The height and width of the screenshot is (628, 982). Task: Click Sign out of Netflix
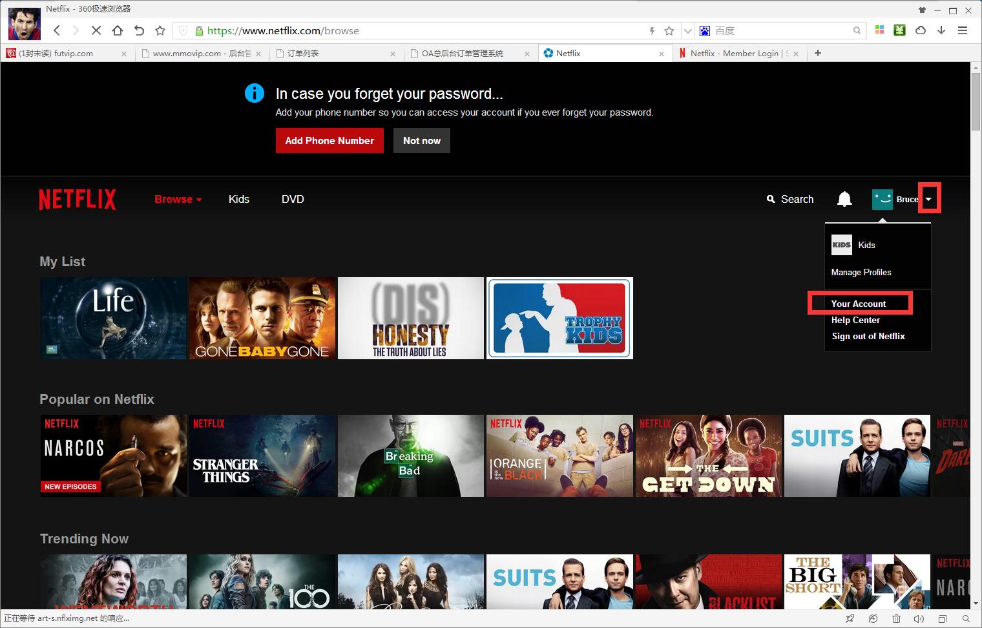pos(868,336)
